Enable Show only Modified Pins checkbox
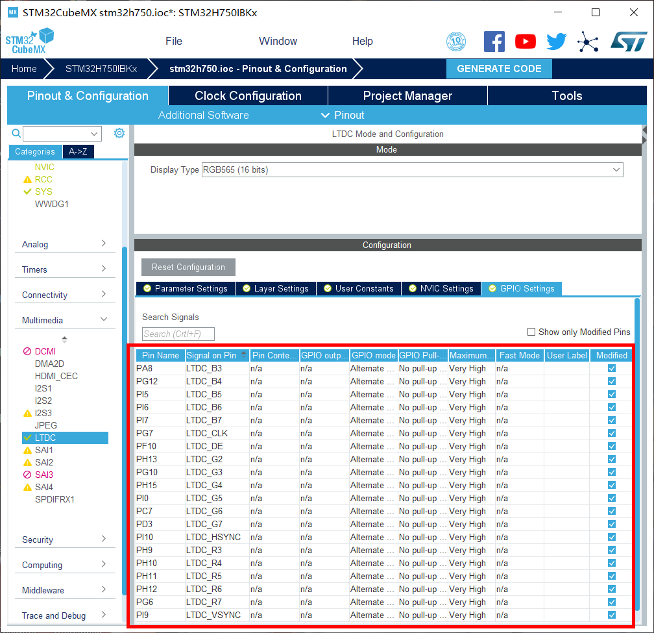The height and width of the screenshot is (633, 654). tap(531, 332)
